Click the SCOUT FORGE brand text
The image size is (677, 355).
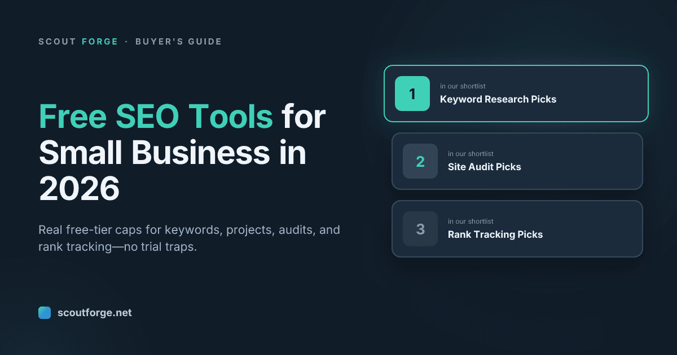78,42
